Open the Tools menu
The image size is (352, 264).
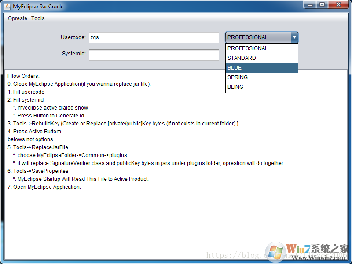[x=38, y=18]
